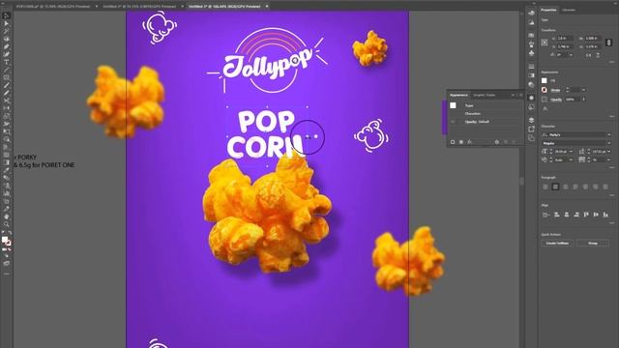The image size is (619, 348).
Task: Select the Column Graph tool
Action: click(7, 193)
